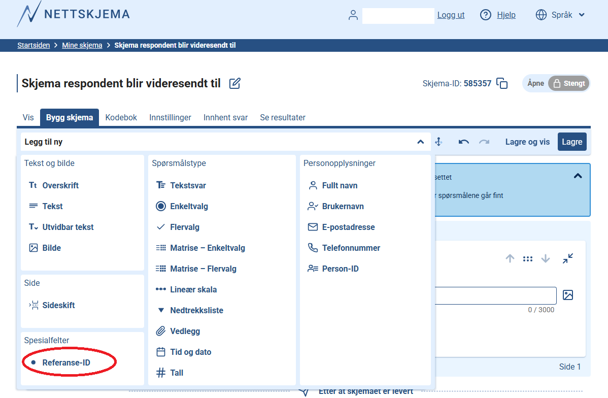Switch form status to Åpne
Image resolution: width=608 pixels, height=398 pixels.
point(535,83)
